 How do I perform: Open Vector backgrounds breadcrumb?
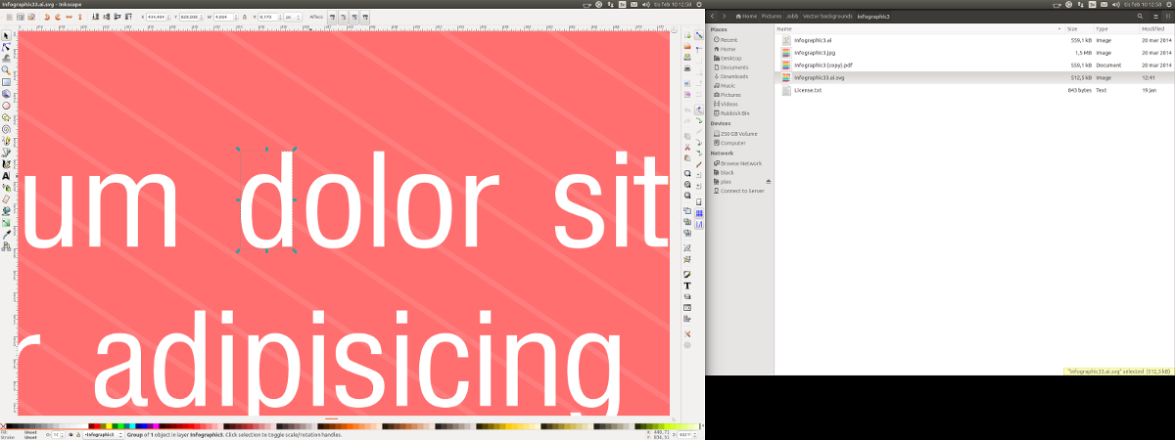pyautogui.click(x=826, y=16)
